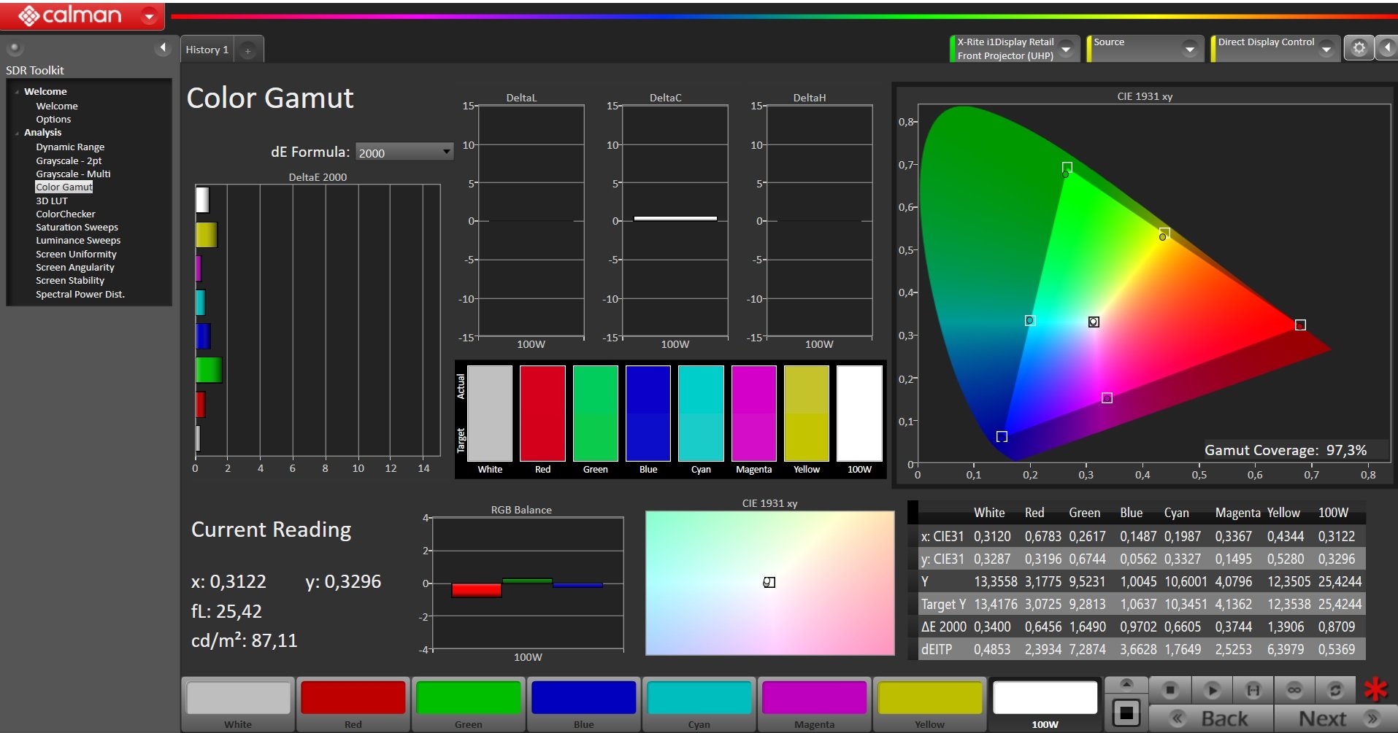Switch to the History 1 tab
The width and height of the screenshot is (1398, 733).
click(207, 50)
